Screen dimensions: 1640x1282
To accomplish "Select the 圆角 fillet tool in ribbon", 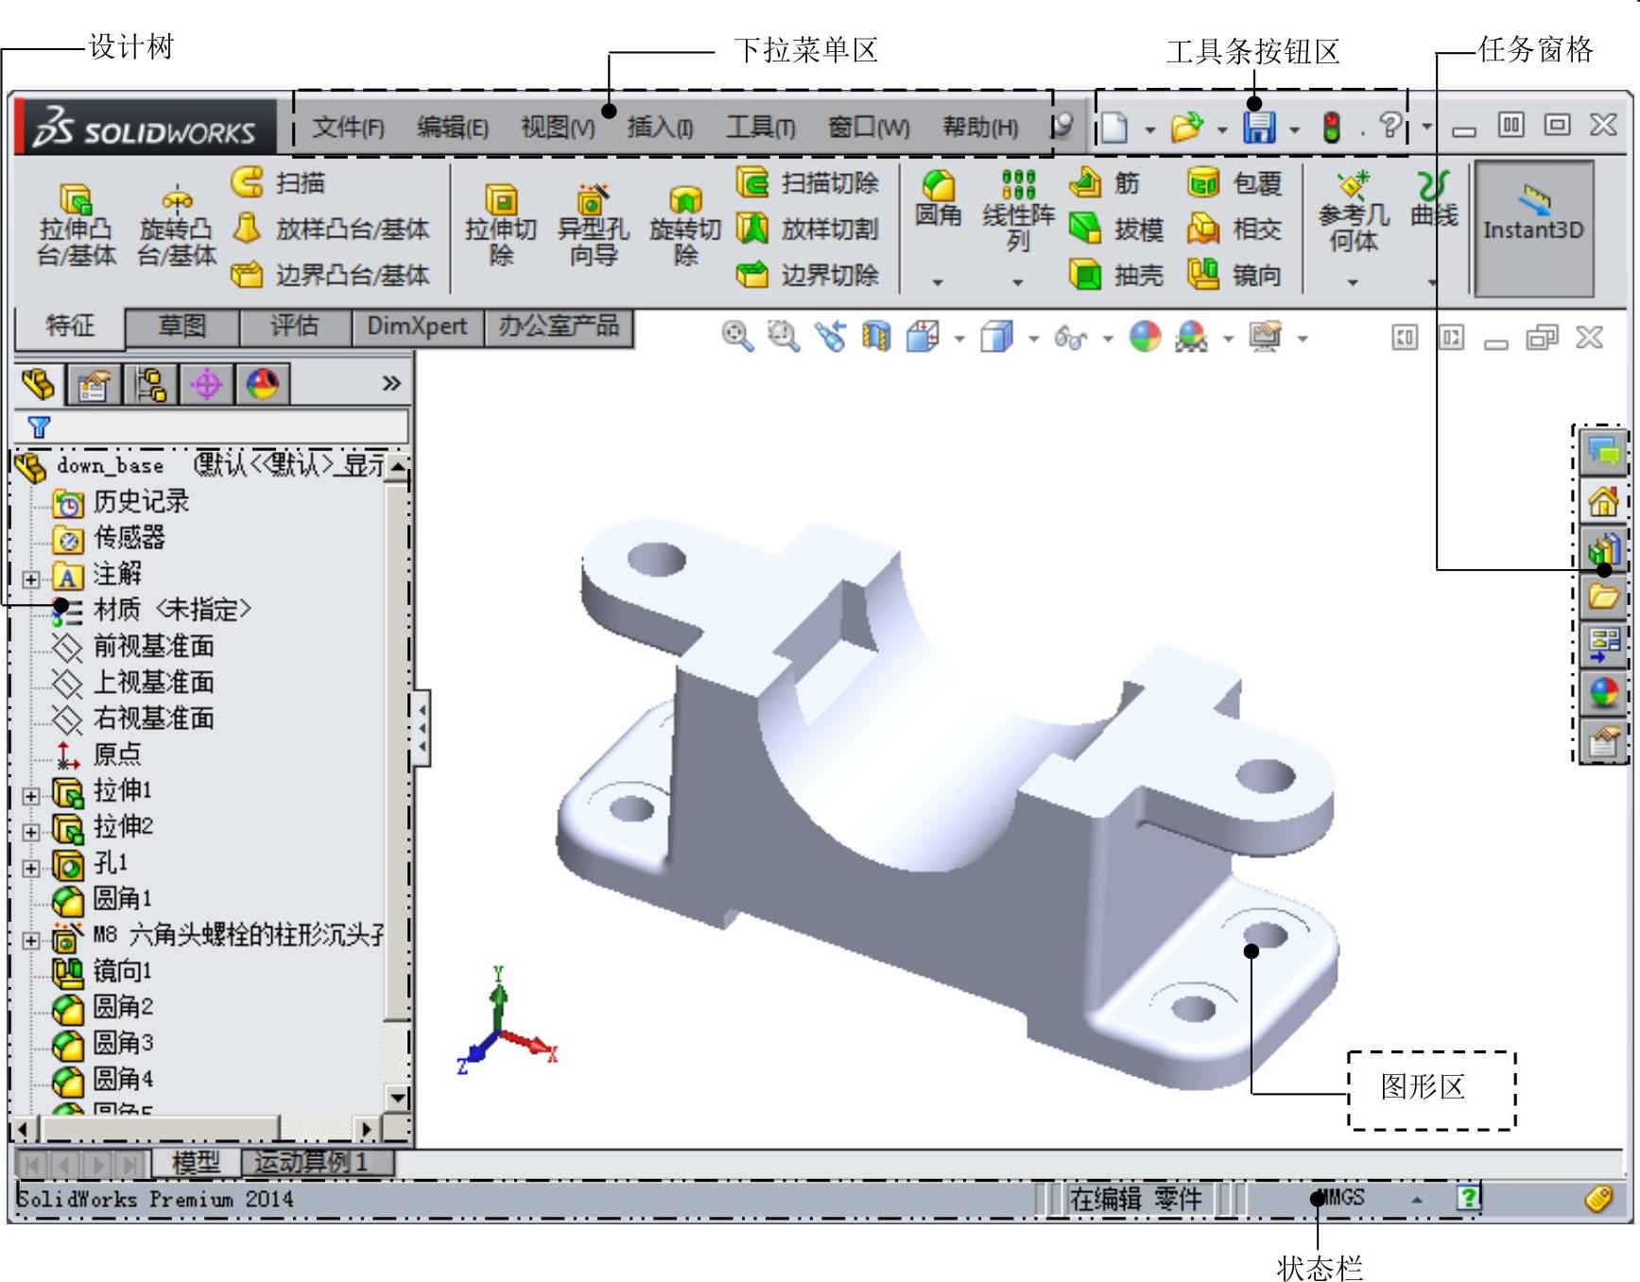I will tap(938, 186).
